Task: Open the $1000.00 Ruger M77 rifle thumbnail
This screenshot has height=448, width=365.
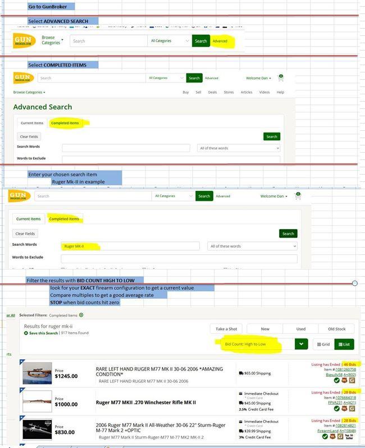Action: [37, 401]
